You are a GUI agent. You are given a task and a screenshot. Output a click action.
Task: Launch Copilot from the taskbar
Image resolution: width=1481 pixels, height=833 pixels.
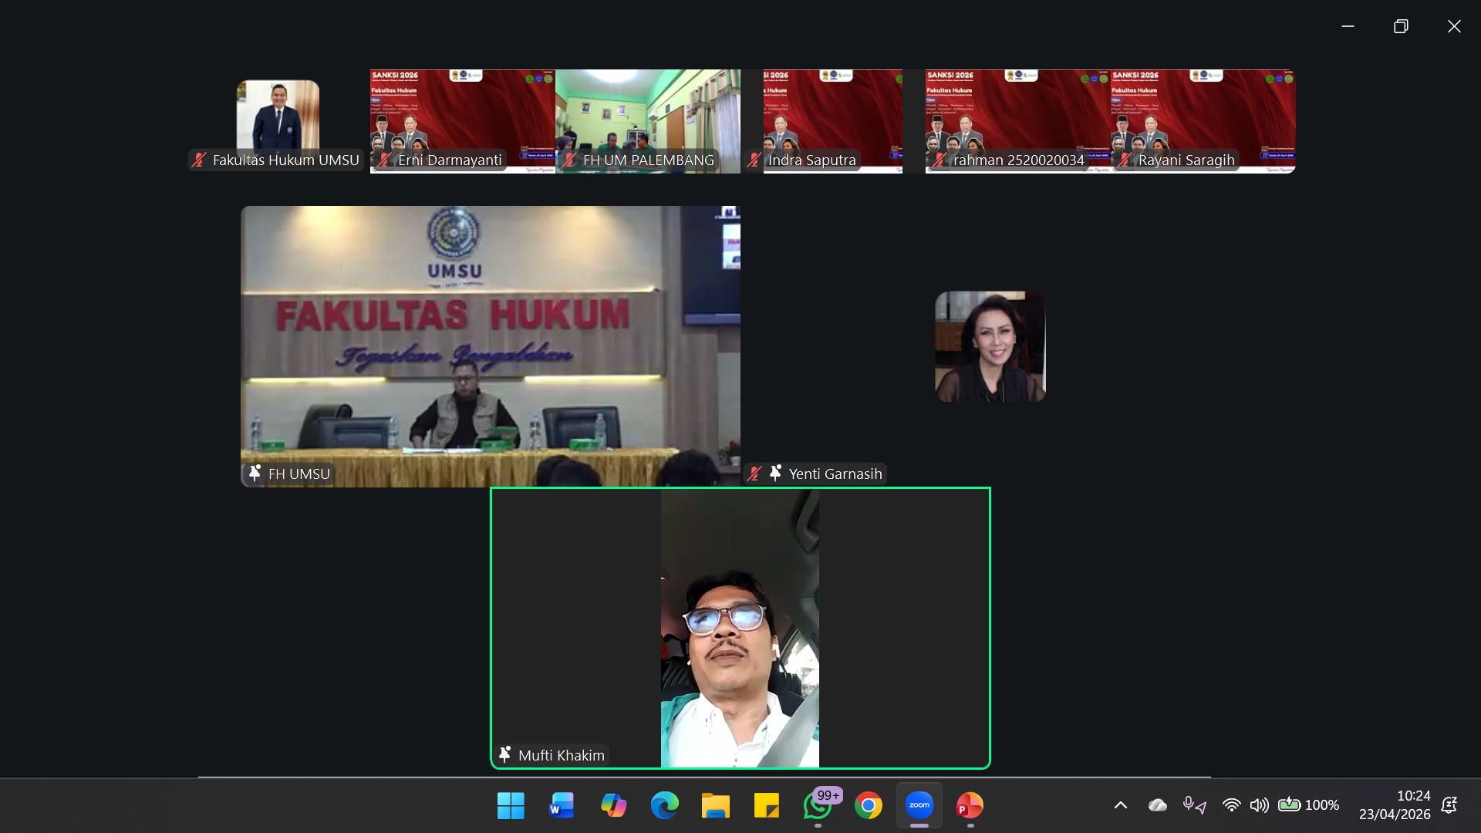coord(613,806)
